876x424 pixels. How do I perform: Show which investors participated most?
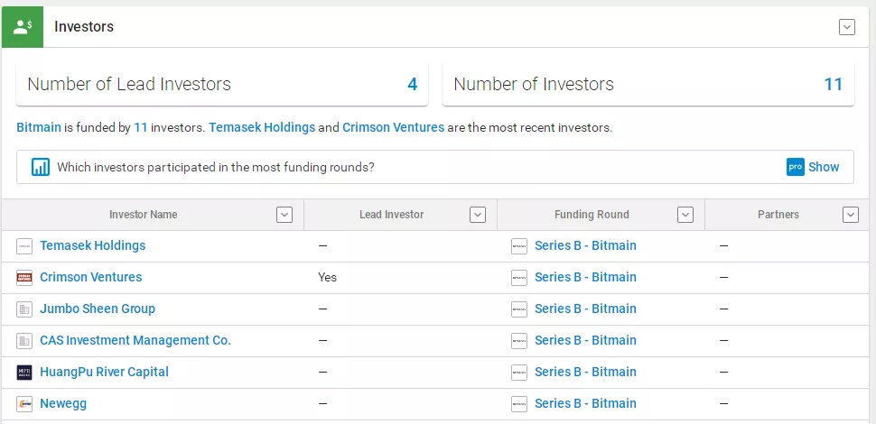(x=824, y=167)
